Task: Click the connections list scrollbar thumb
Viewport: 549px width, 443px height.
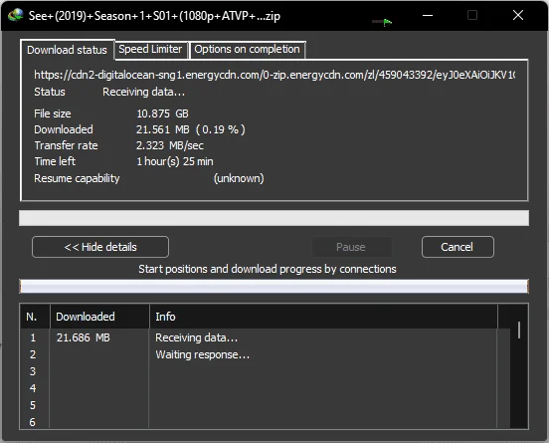Action: [x=519, y=330]
